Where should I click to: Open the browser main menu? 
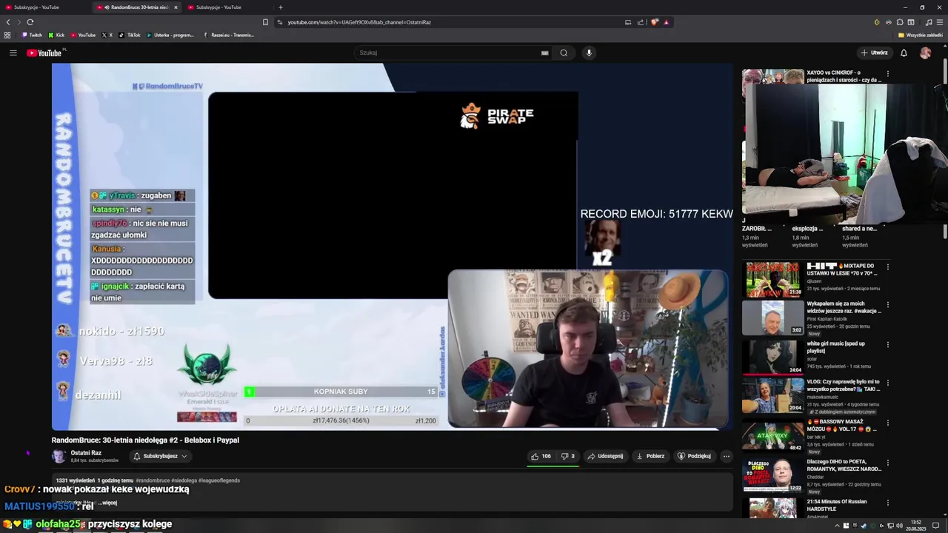pyautogui.click(x=939, y=22)
